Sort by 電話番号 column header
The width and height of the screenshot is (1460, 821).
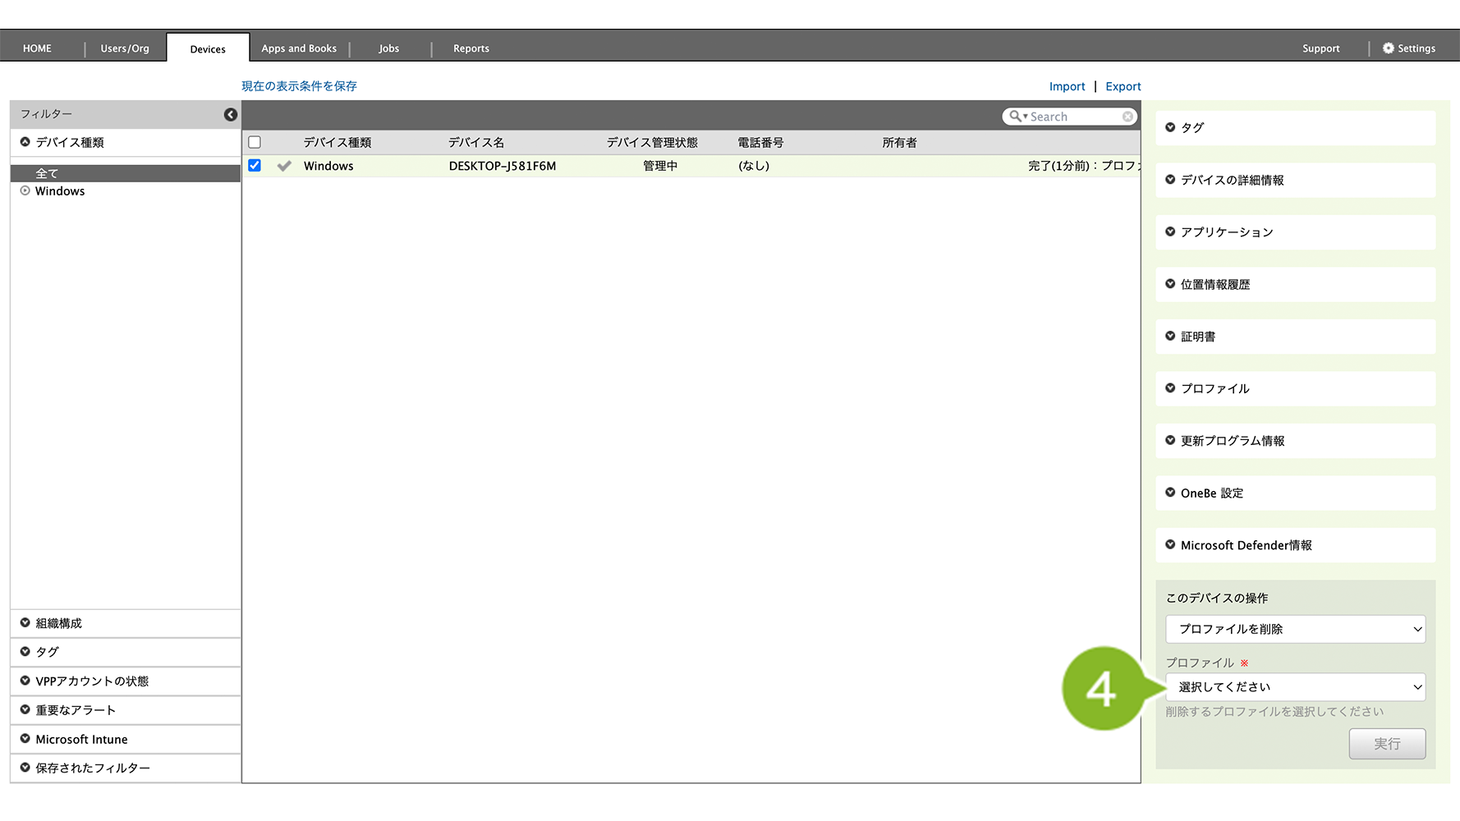760,143
